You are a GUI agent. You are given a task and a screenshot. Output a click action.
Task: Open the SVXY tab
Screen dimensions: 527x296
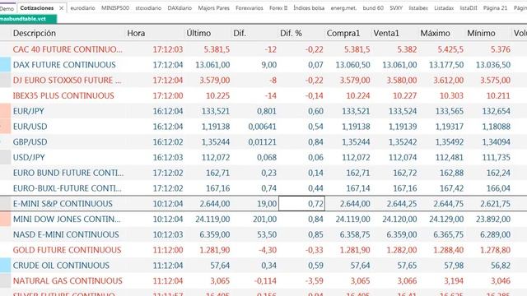point(396,7)
